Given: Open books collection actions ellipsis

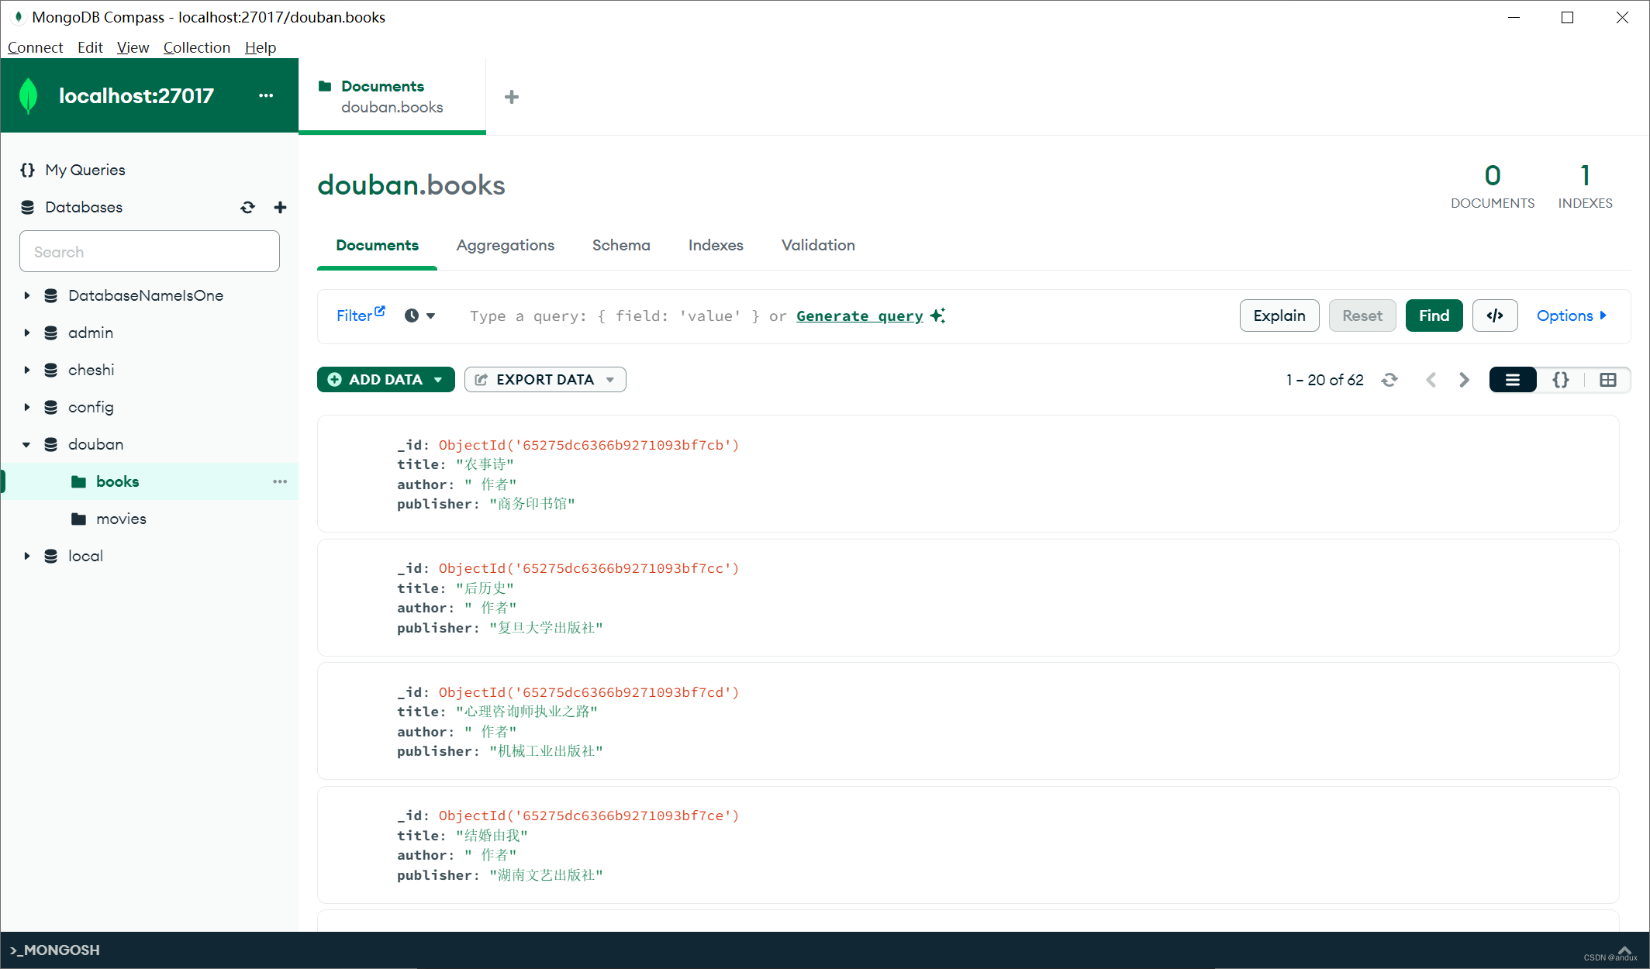Looking at the screenshot, I should pyautogui.click(x=280, y=481).
